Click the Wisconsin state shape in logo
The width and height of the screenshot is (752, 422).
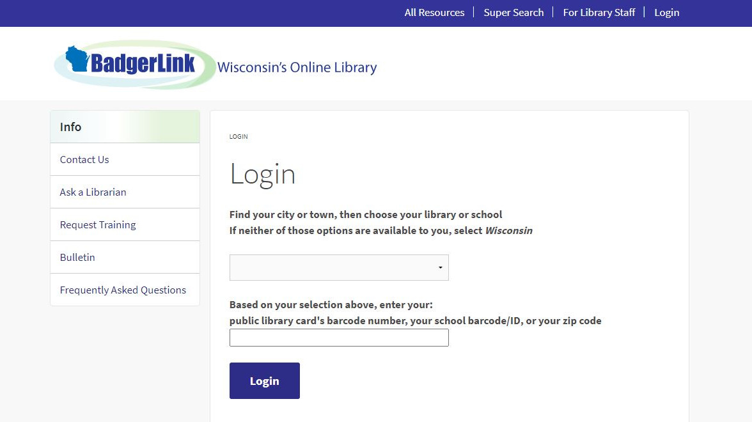click(x=77, y=59)
